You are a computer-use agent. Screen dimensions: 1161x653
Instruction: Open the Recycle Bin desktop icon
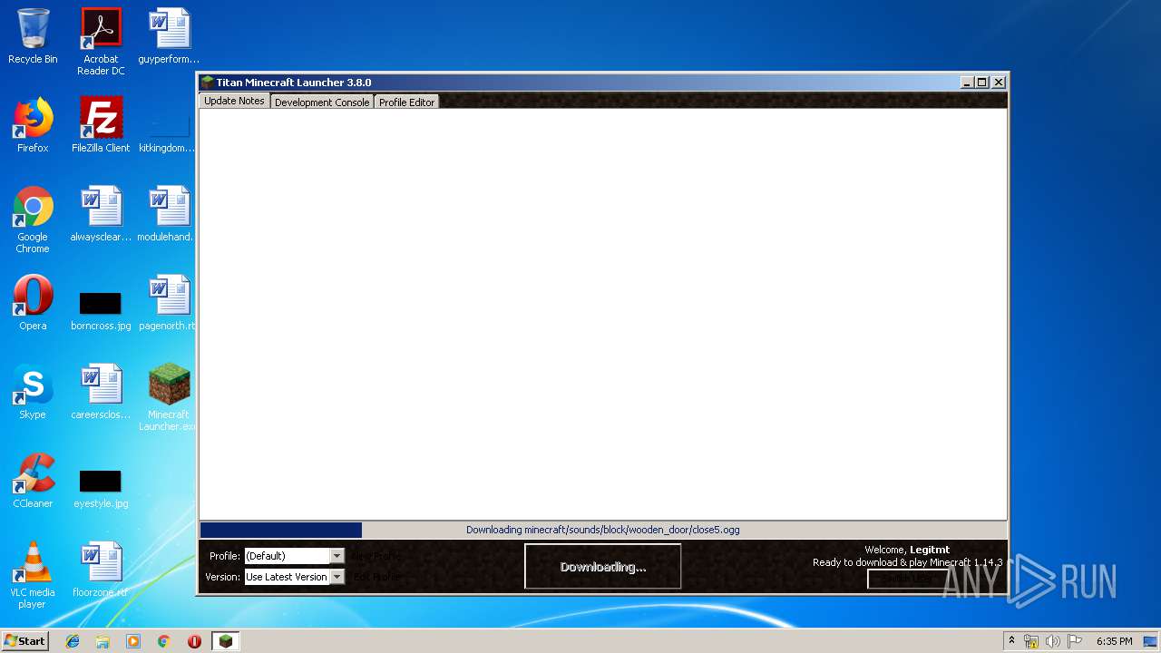33,37
